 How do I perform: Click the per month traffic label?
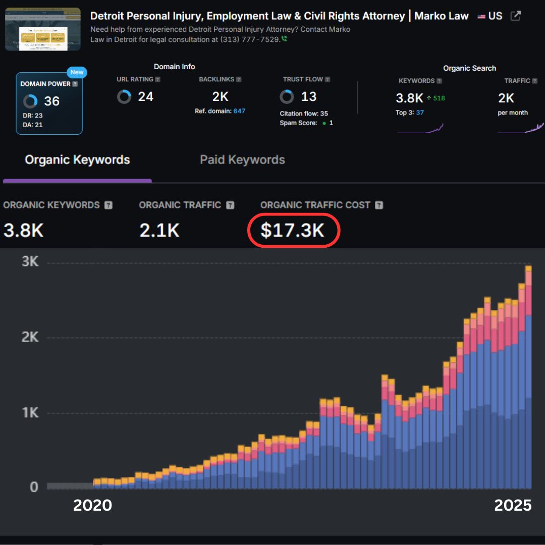click(x=513, y=113)
